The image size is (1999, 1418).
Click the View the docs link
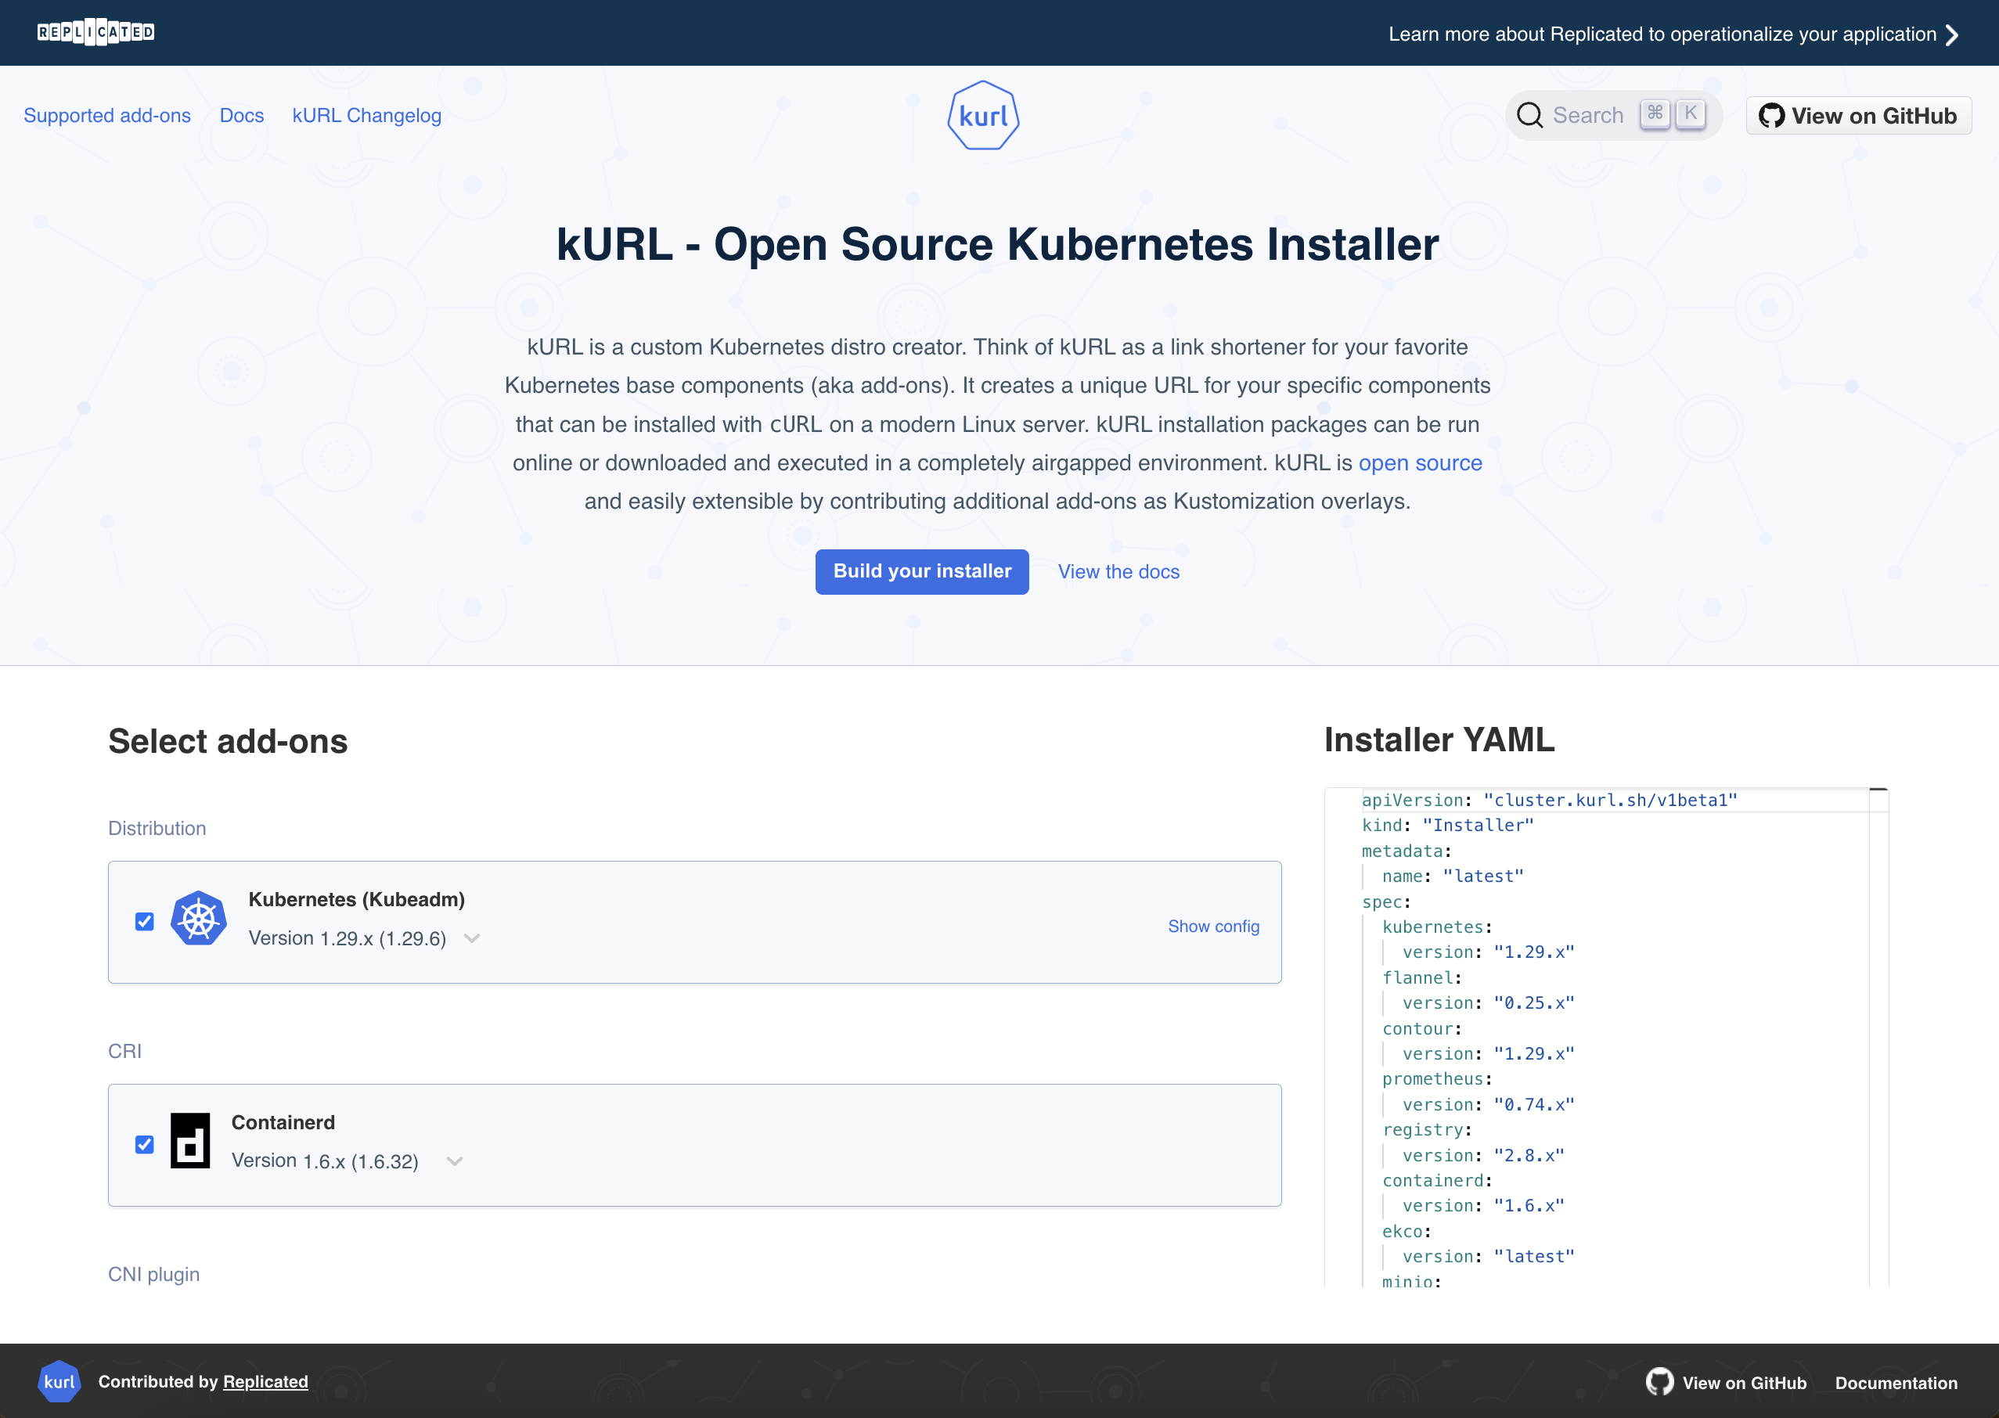tap(1120, 570)
